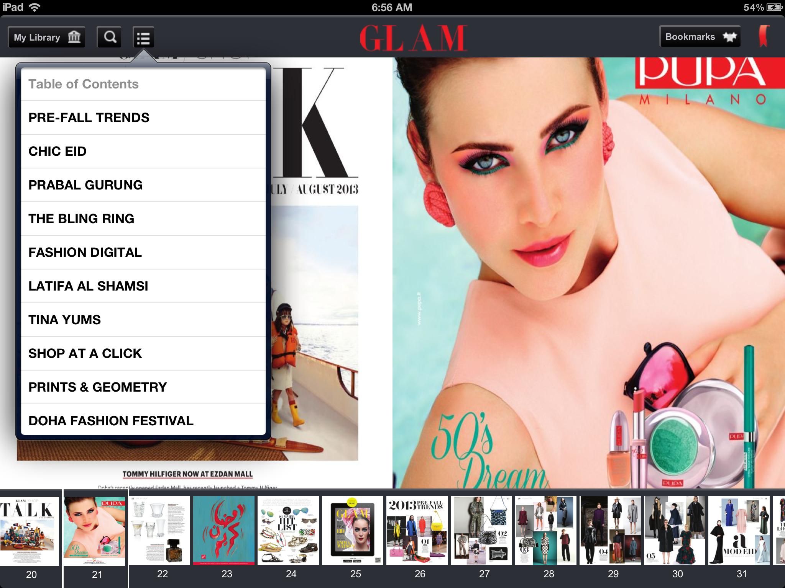Select the LATIFA AL SHAMSI contents entry
This screenshot has width=785, height=588.
(88, 286)
